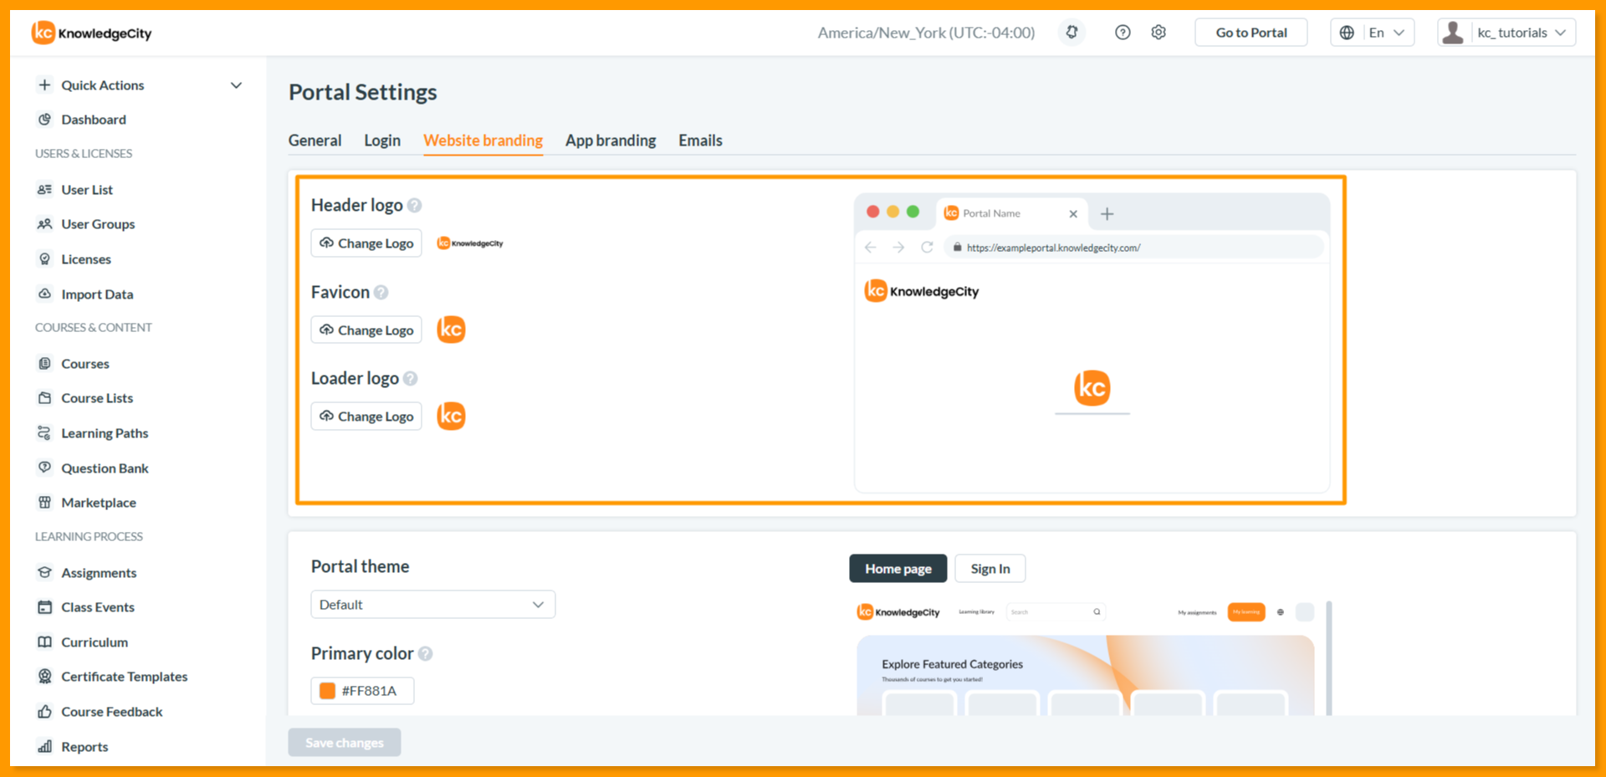
Task: Click the notifications refresh icon in the top bar
Action: coord(1072,33)
